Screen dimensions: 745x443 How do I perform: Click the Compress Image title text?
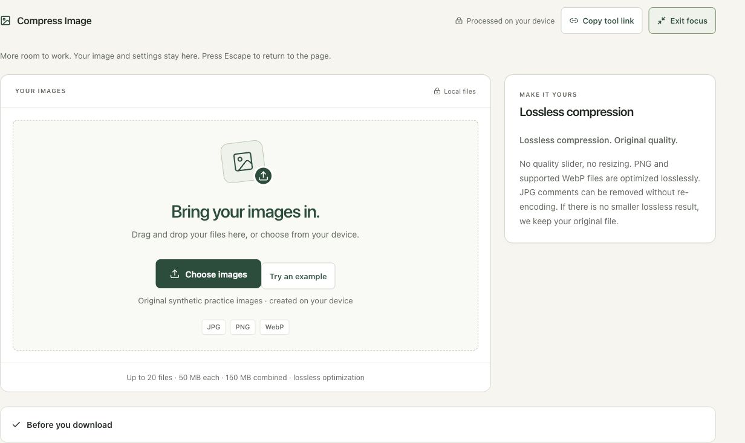54,21
